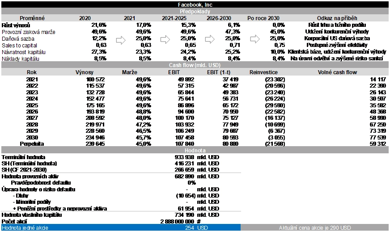Image resolution: width=390 pixels, height=232 pixels.
Task: Select the 'Terminální hodnota' row label
Action: [23, 157]
